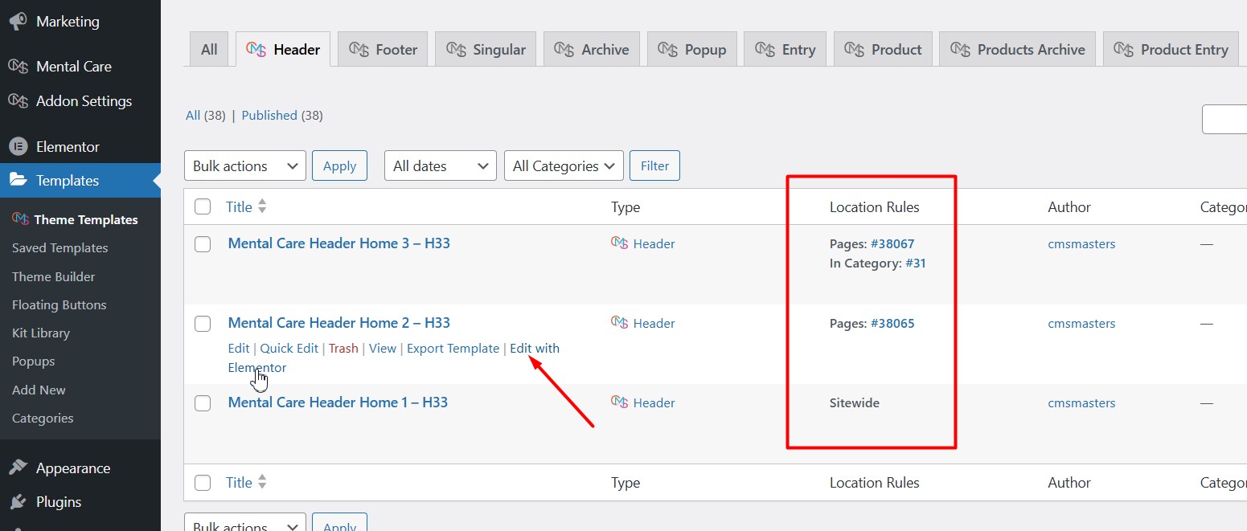This screenshot has width=1247, height=531.
Task: Open Floating Buttons in sidebar
Action: click(59, 304)
